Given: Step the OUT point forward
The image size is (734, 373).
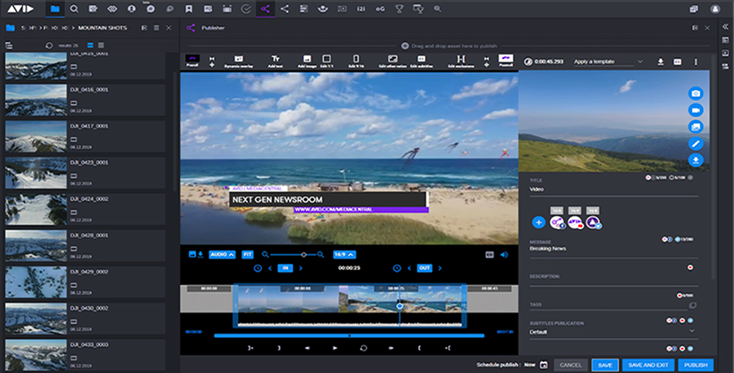Looking at the screenshot, I should coord(440,268).
